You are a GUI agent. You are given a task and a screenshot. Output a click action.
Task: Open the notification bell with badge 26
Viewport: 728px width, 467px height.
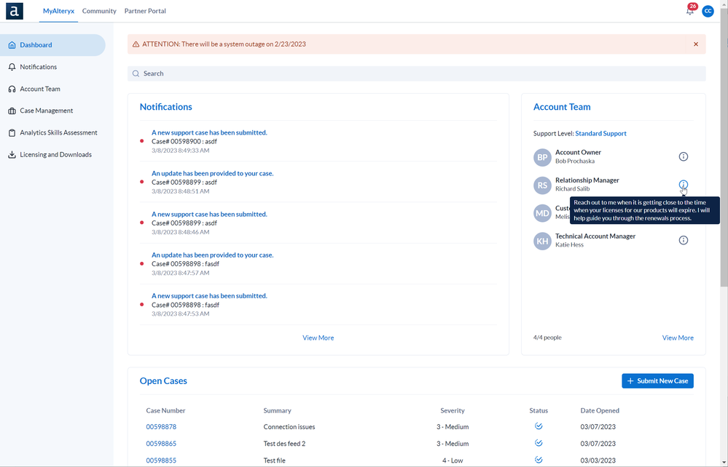pyautogui.click(x=690, y=10)
